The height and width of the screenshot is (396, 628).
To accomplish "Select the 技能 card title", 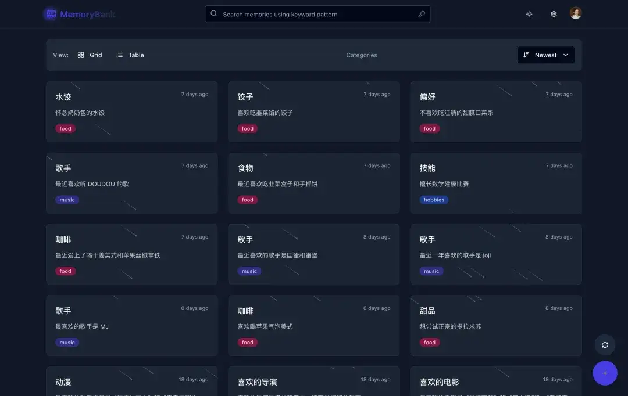I will click(427, 168).
